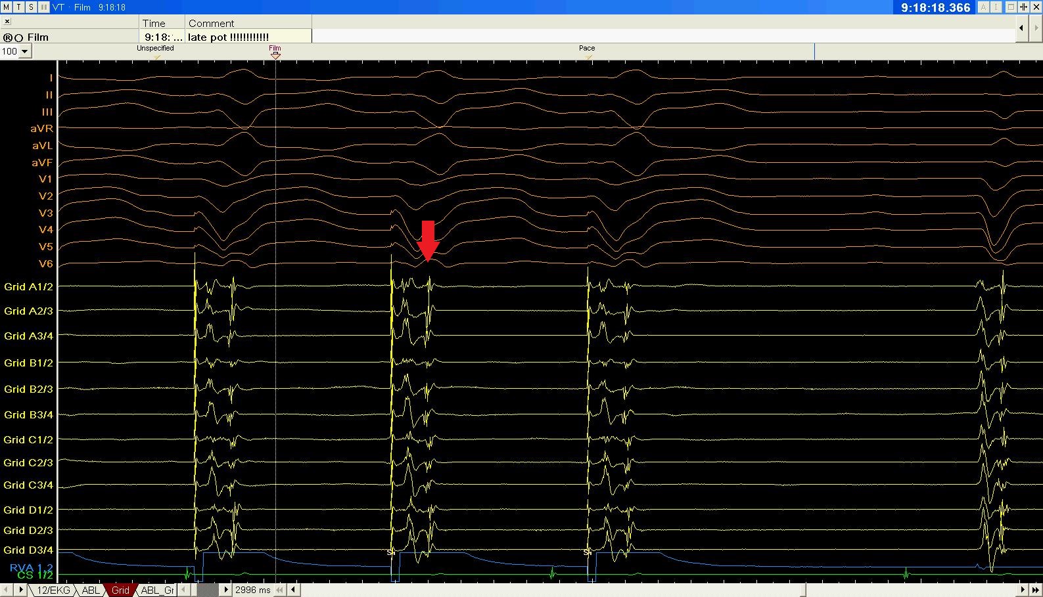Switch to the ABL tab
1043x597 pixels.
[x=90, y=590]
